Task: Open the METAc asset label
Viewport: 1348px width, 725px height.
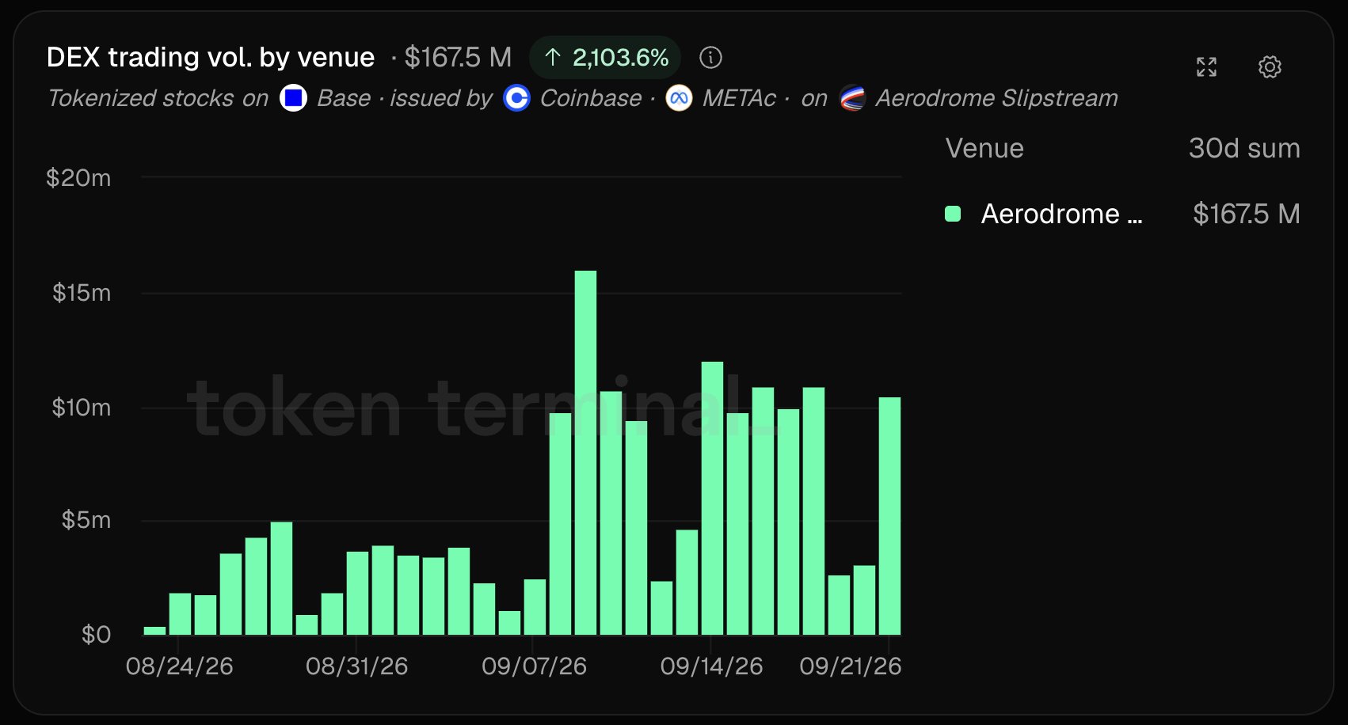Action: [739, 98]
